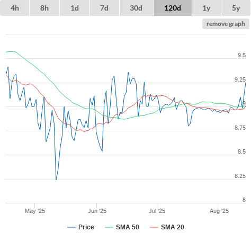This screenshot has height=241, width=251.
Task: Select the 4h time range tab
Action: point(15,8)
